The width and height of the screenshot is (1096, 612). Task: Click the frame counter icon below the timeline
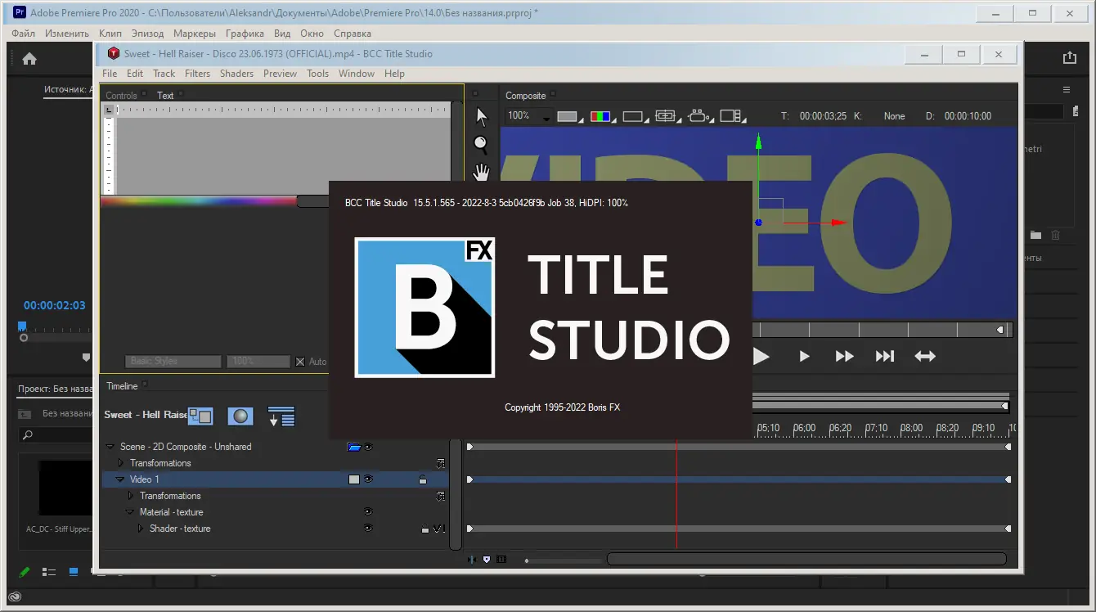click(x=501, y=560)
